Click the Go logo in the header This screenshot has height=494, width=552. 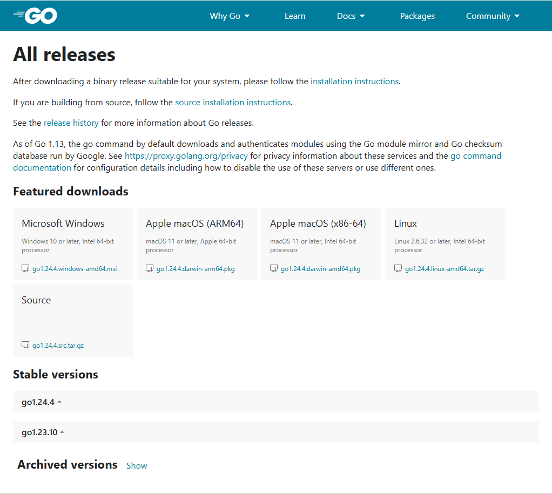[x=35, y=16]
